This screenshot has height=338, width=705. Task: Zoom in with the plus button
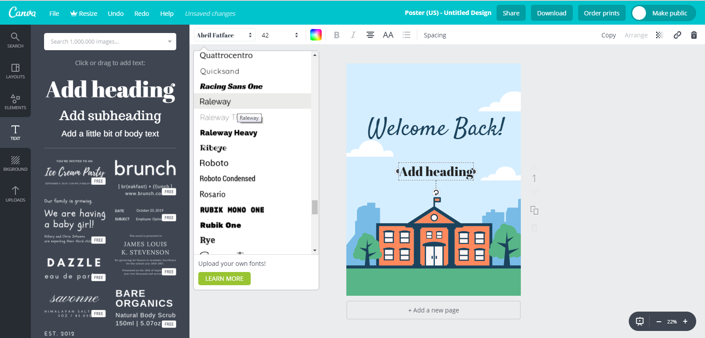tap(685, 322)
